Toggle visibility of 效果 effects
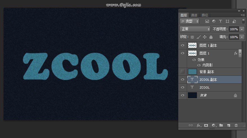Image resolution: width=247 pixels, height=138 pixels. pos(194,60)
